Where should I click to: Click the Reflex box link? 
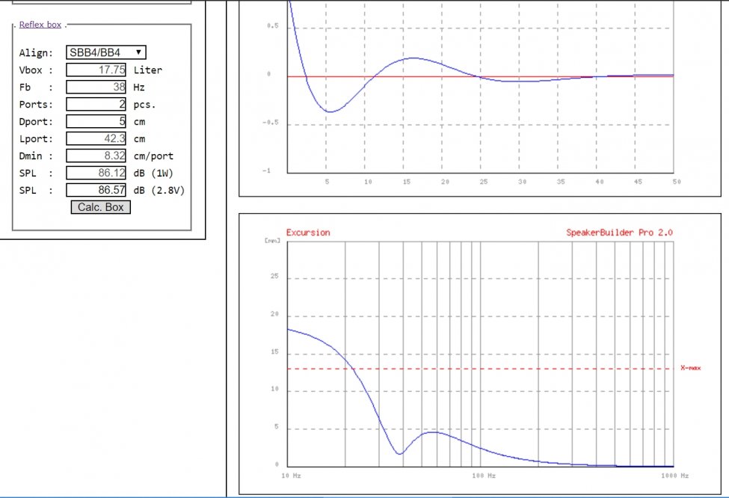point(40,25)
